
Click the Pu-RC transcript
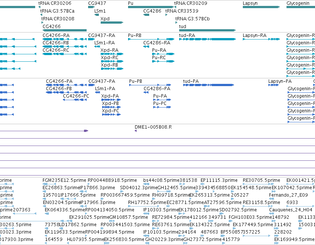coord(163,61)
